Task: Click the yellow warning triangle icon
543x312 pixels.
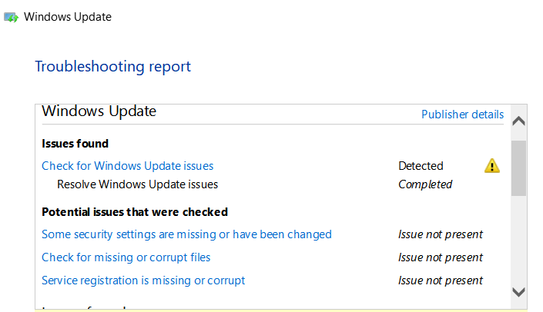Action: pos(492,165)
